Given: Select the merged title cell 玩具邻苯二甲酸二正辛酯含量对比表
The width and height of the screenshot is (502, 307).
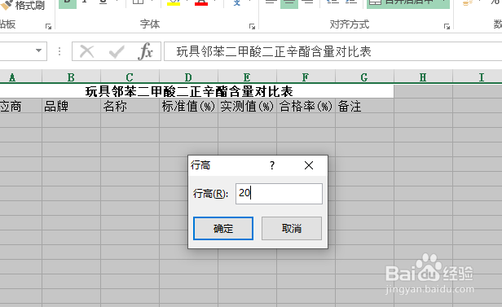Looking at the screenshot, I should (x=196, y=91).
